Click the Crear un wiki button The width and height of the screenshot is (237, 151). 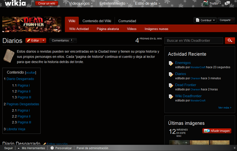click(x=47, y=3)
